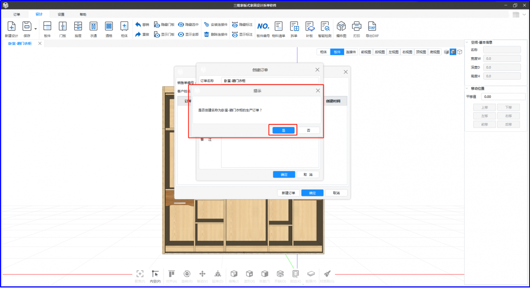This screenshot has height=288, width=530.
Task: Select the highlighted textured cube display icon
Action: (x=453, y=52)
